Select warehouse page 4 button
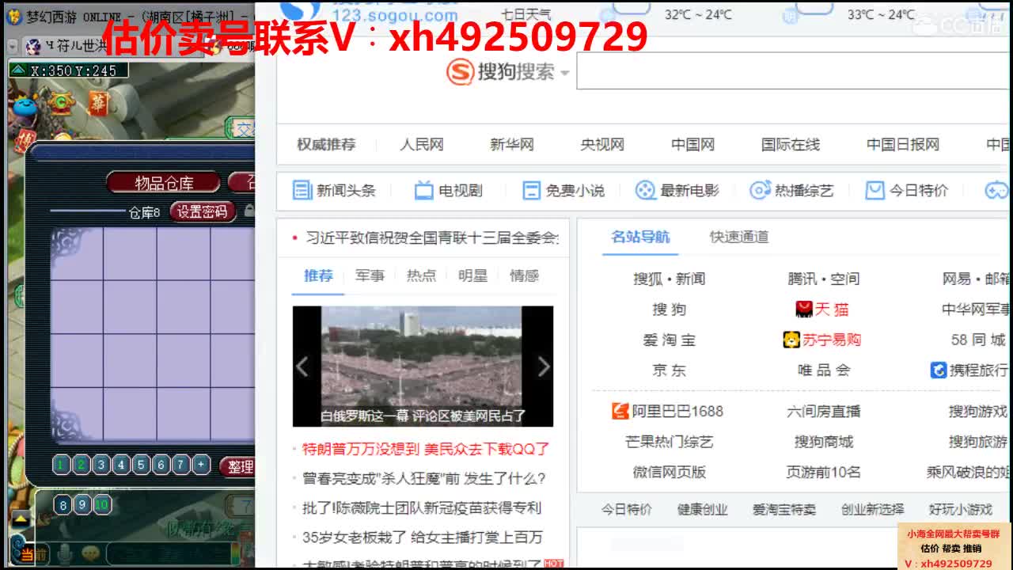The width and height of the screenshot is (1013, 570). 121,465
